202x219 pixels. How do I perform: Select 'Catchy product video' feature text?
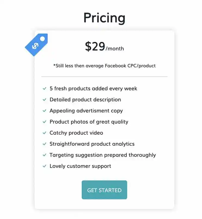click(x=76, y=133)
